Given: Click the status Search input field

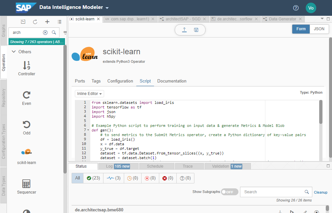Looking at the screenshot, I should (x=273, y=192).
